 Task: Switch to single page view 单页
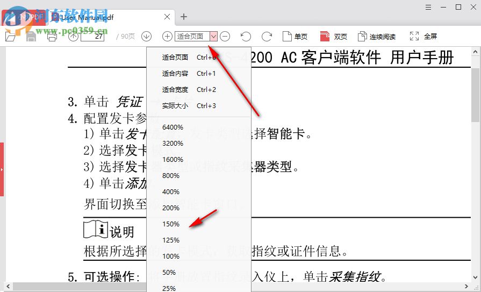click(x=295, y=37)
